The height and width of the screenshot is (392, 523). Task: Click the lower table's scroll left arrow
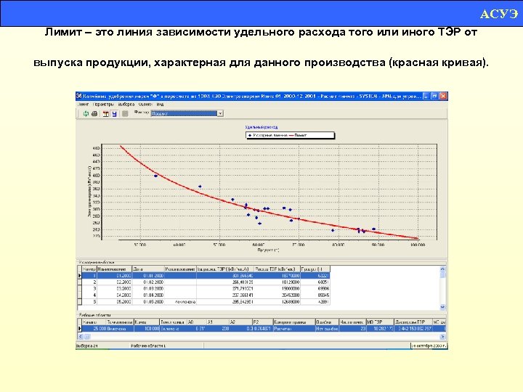tap(80, 337)
